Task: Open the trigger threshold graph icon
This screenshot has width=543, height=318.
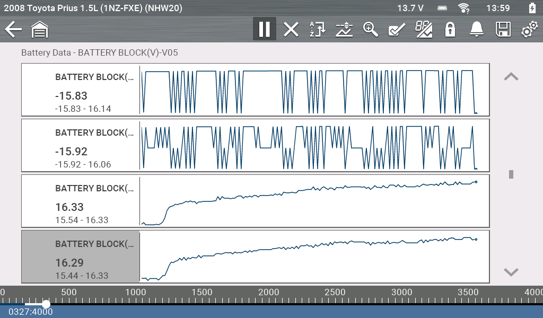Action: point(344,29)
